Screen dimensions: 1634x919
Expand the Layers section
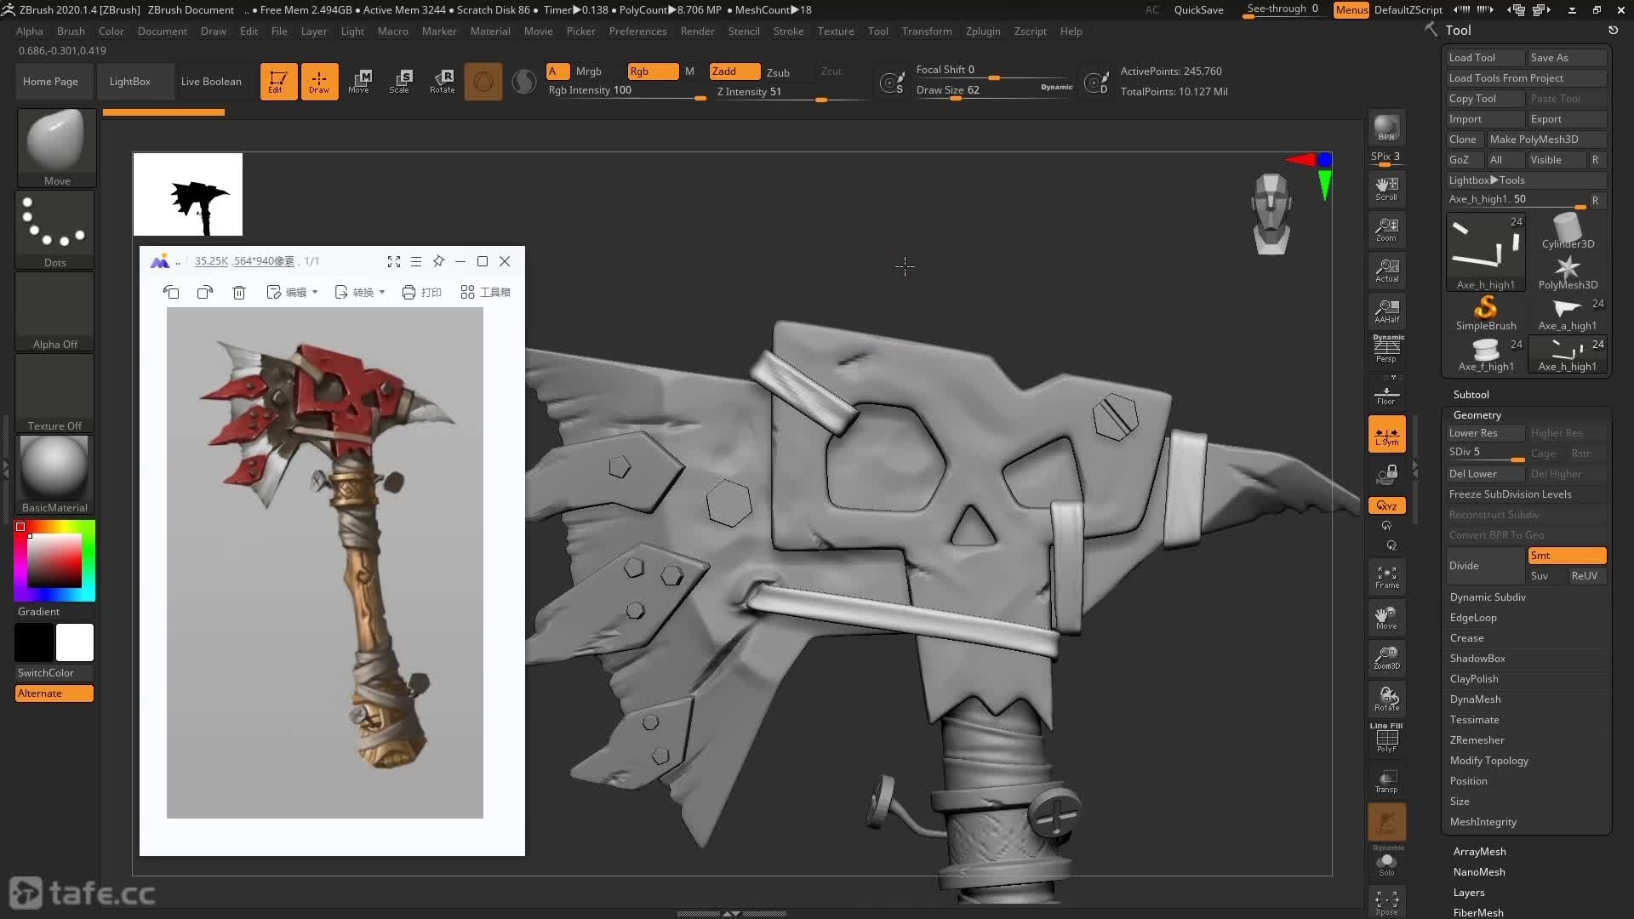[1469, 893]
